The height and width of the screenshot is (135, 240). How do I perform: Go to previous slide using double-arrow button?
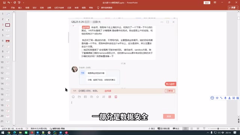238,120
